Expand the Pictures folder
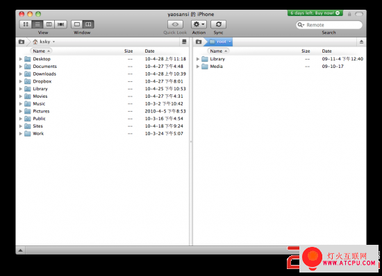This screenshot has height=276, width=382. point(21,112)
